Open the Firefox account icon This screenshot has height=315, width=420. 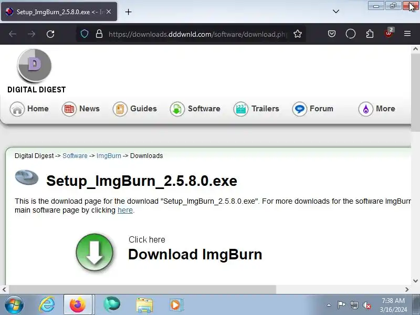tap(351, 34)
